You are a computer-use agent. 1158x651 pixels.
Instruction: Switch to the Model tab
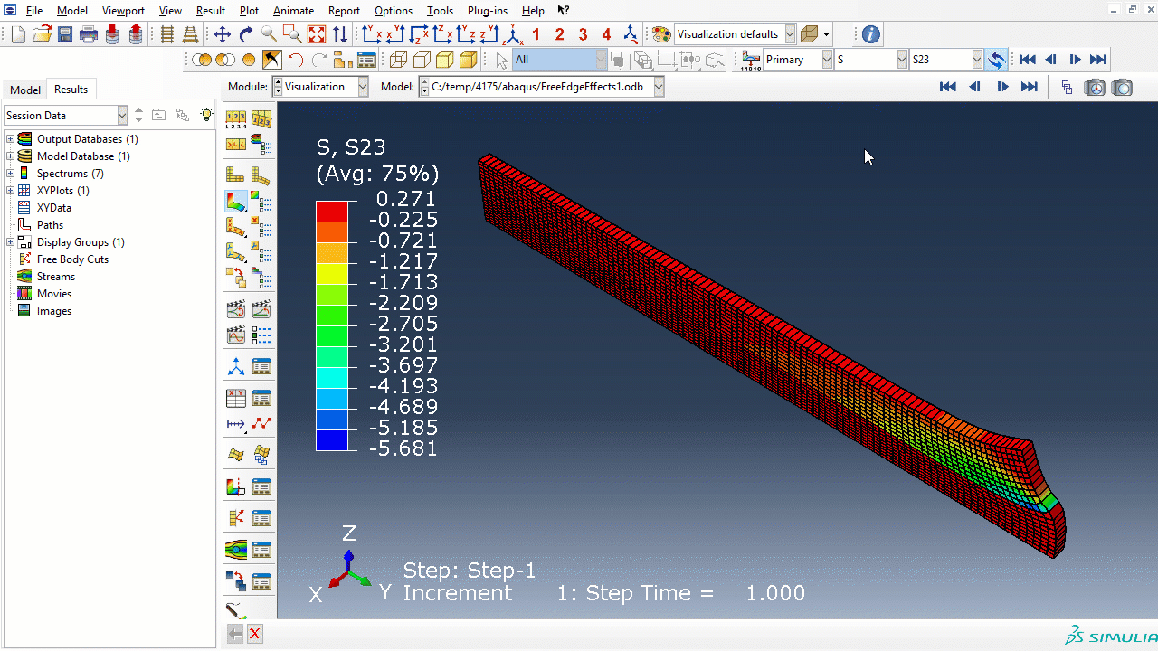[25, 90]
